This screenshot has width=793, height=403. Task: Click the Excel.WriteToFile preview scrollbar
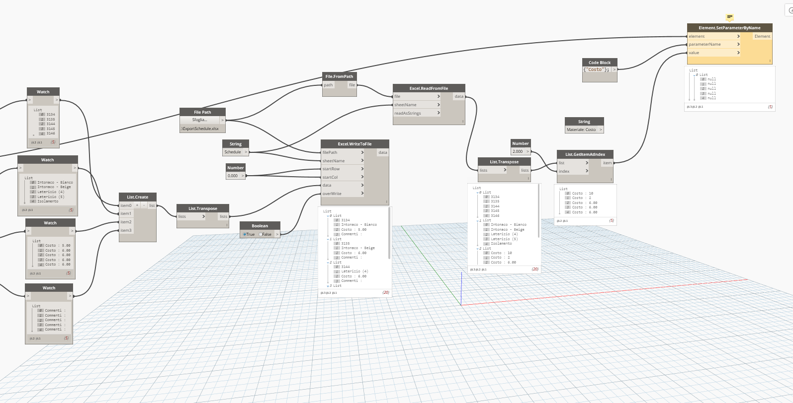[389, 233]
